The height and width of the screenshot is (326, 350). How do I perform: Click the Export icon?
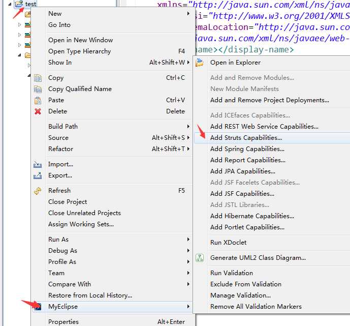[38, 175]
